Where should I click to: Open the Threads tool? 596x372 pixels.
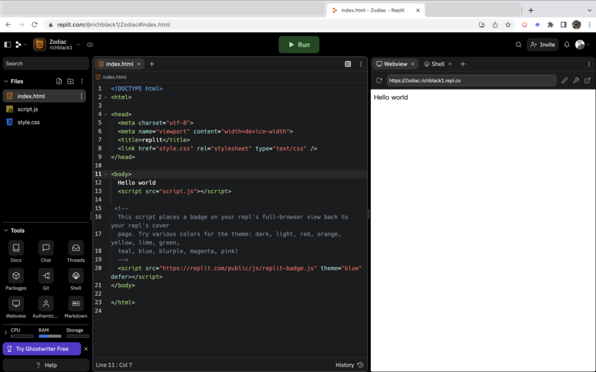76,248
